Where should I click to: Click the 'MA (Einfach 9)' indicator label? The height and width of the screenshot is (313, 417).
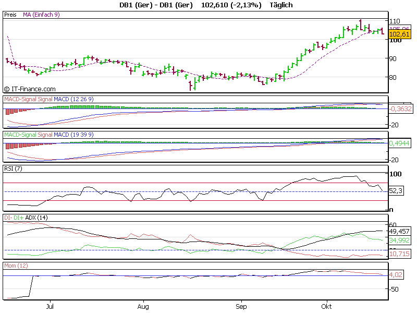click(41, 15)
